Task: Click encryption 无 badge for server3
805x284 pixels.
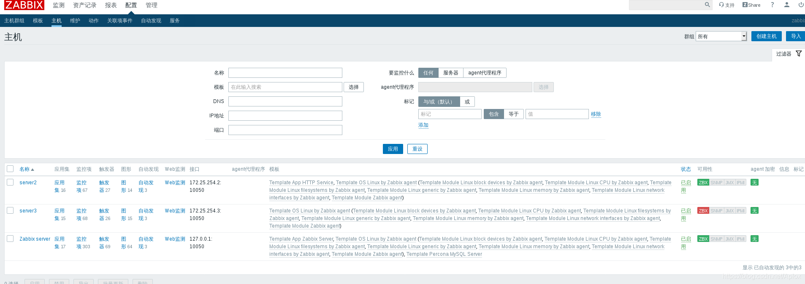Action: (754, 211)
